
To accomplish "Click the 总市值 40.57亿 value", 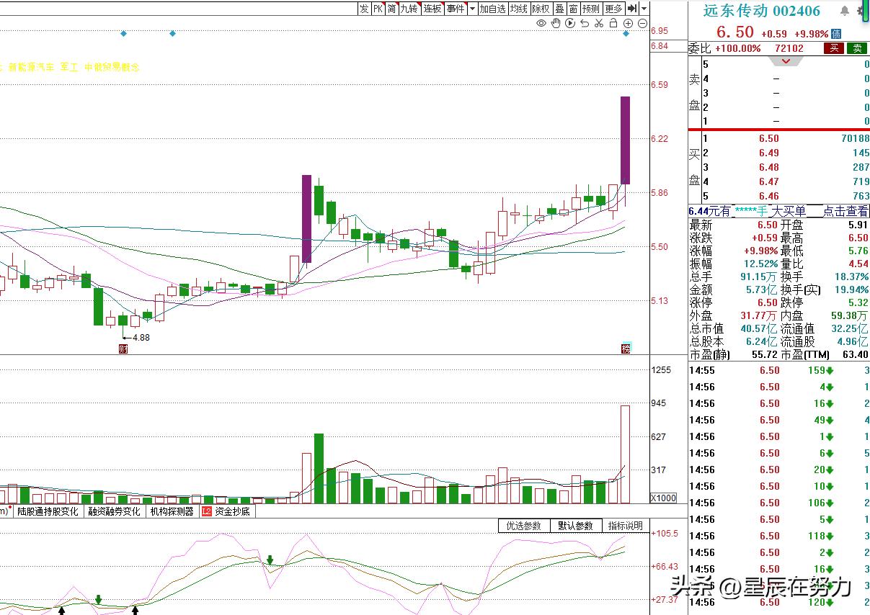I will point(760,328).
